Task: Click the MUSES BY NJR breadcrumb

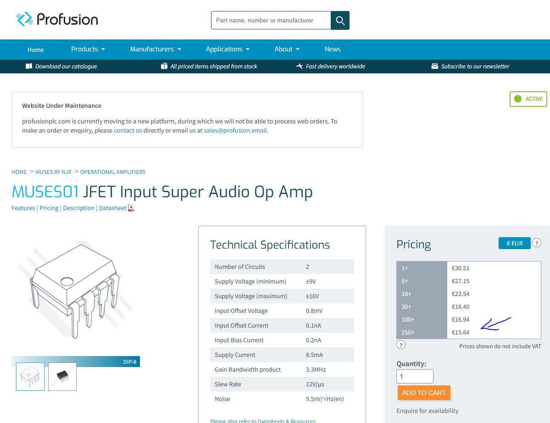Action: [x=53, y=172]
